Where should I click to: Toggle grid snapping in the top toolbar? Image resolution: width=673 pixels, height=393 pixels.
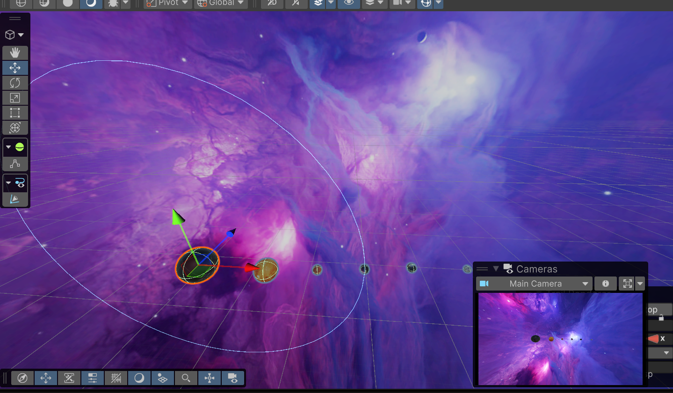click(x=296, y=3)
